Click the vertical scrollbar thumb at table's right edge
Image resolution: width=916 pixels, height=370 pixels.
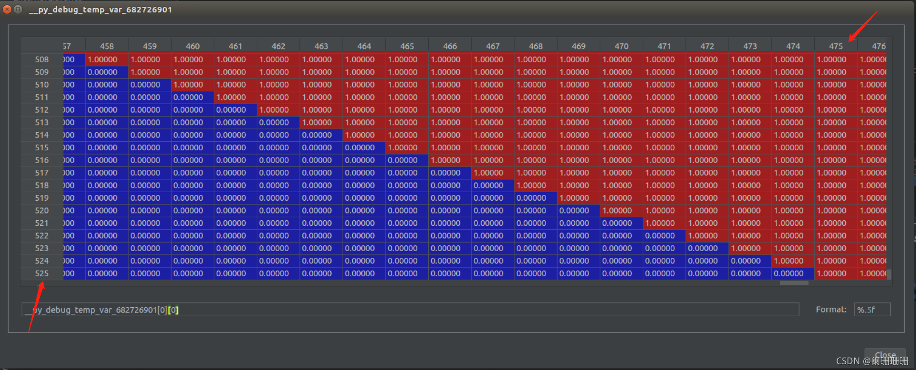point(889,274)
